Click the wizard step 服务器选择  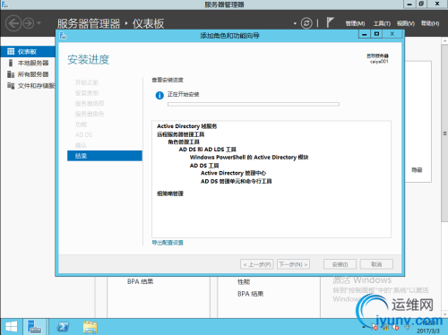(x=90, y=104)
